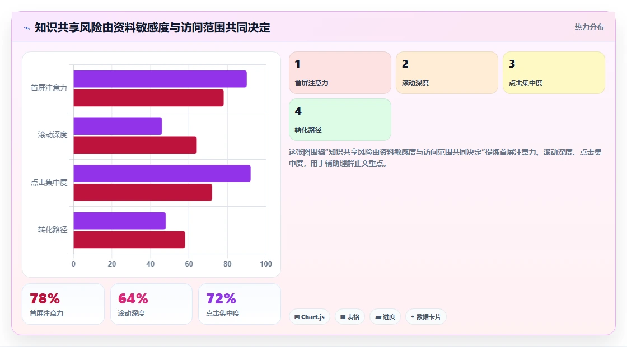627x347 pixels.
Task: Click the 0 tick on the x-axis
Action: tap(73, 264)
